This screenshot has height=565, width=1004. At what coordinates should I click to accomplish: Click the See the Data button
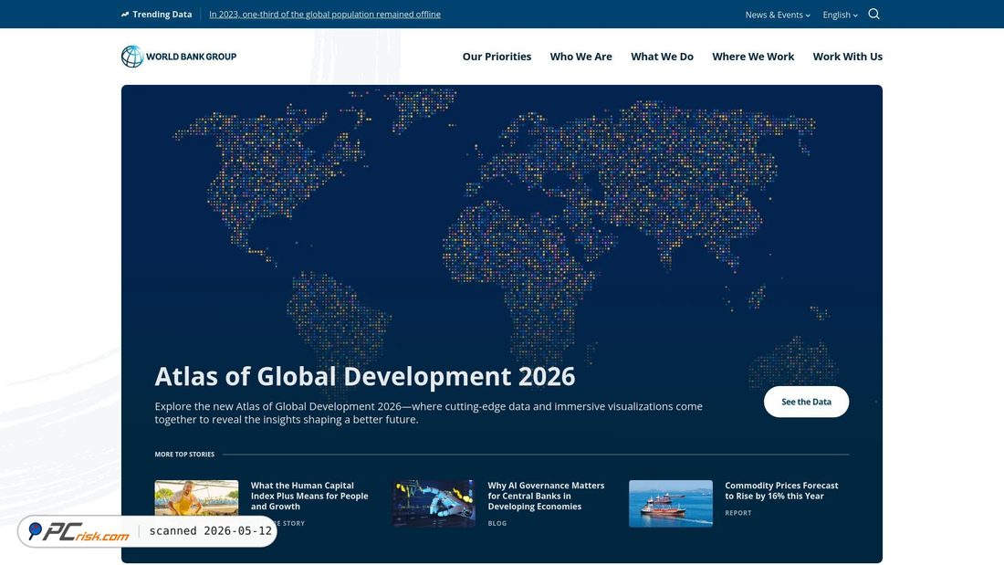[x=806, y=402]
